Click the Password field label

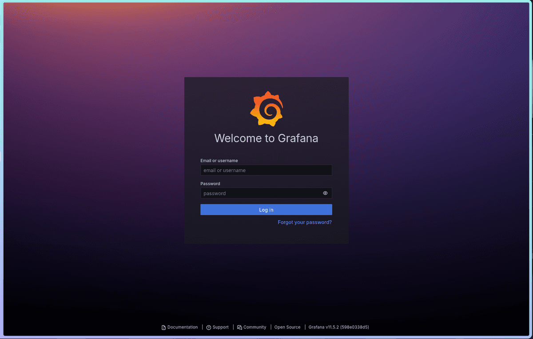tap(210, 183)
